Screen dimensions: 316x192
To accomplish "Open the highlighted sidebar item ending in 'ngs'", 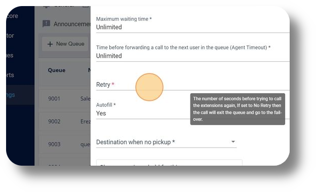I will (20, 95).
